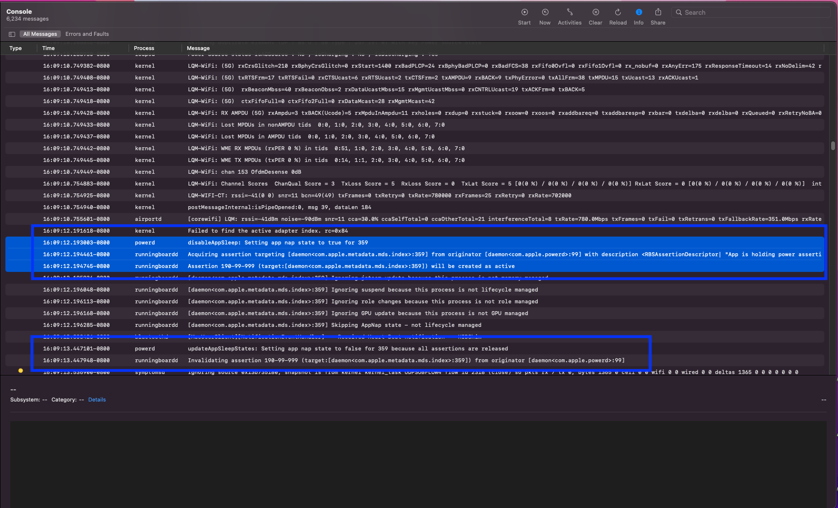Click timestamp 16:09:12.196168-0800
838x508 pixels.
[76, 313]
